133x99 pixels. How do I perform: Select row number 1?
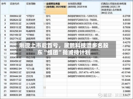click(x=5, y=16)
